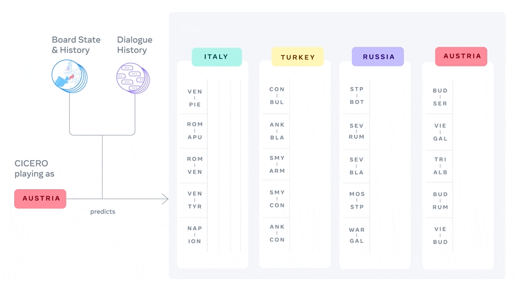Click the purple RUSSIA header

click(x=378, y=57)
